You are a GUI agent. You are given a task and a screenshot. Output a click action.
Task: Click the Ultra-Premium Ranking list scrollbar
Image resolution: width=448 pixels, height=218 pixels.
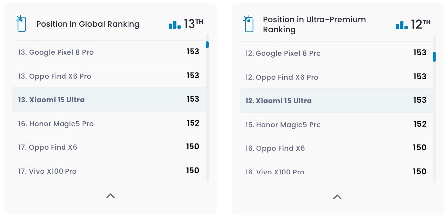coord(434,57)
